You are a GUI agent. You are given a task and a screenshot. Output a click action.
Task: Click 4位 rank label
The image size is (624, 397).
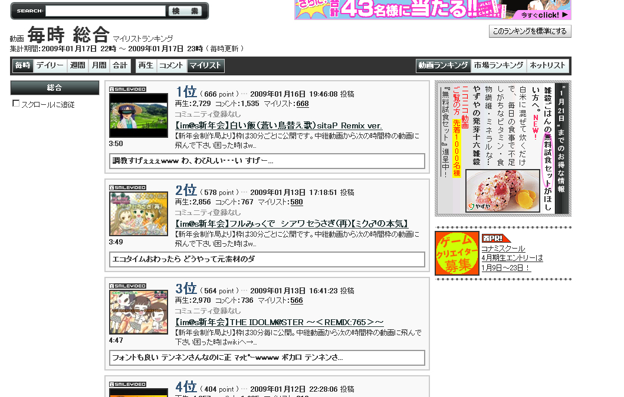point(186,386)
